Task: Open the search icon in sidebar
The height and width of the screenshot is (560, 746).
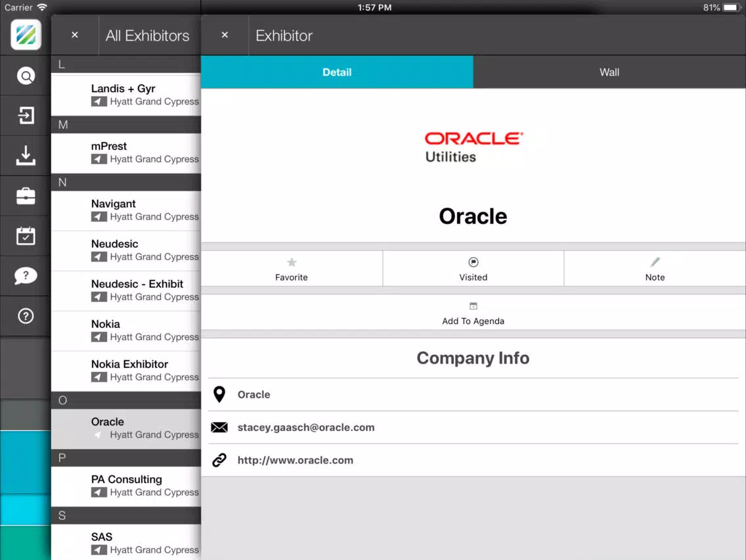Action: (x=26, y=76)
